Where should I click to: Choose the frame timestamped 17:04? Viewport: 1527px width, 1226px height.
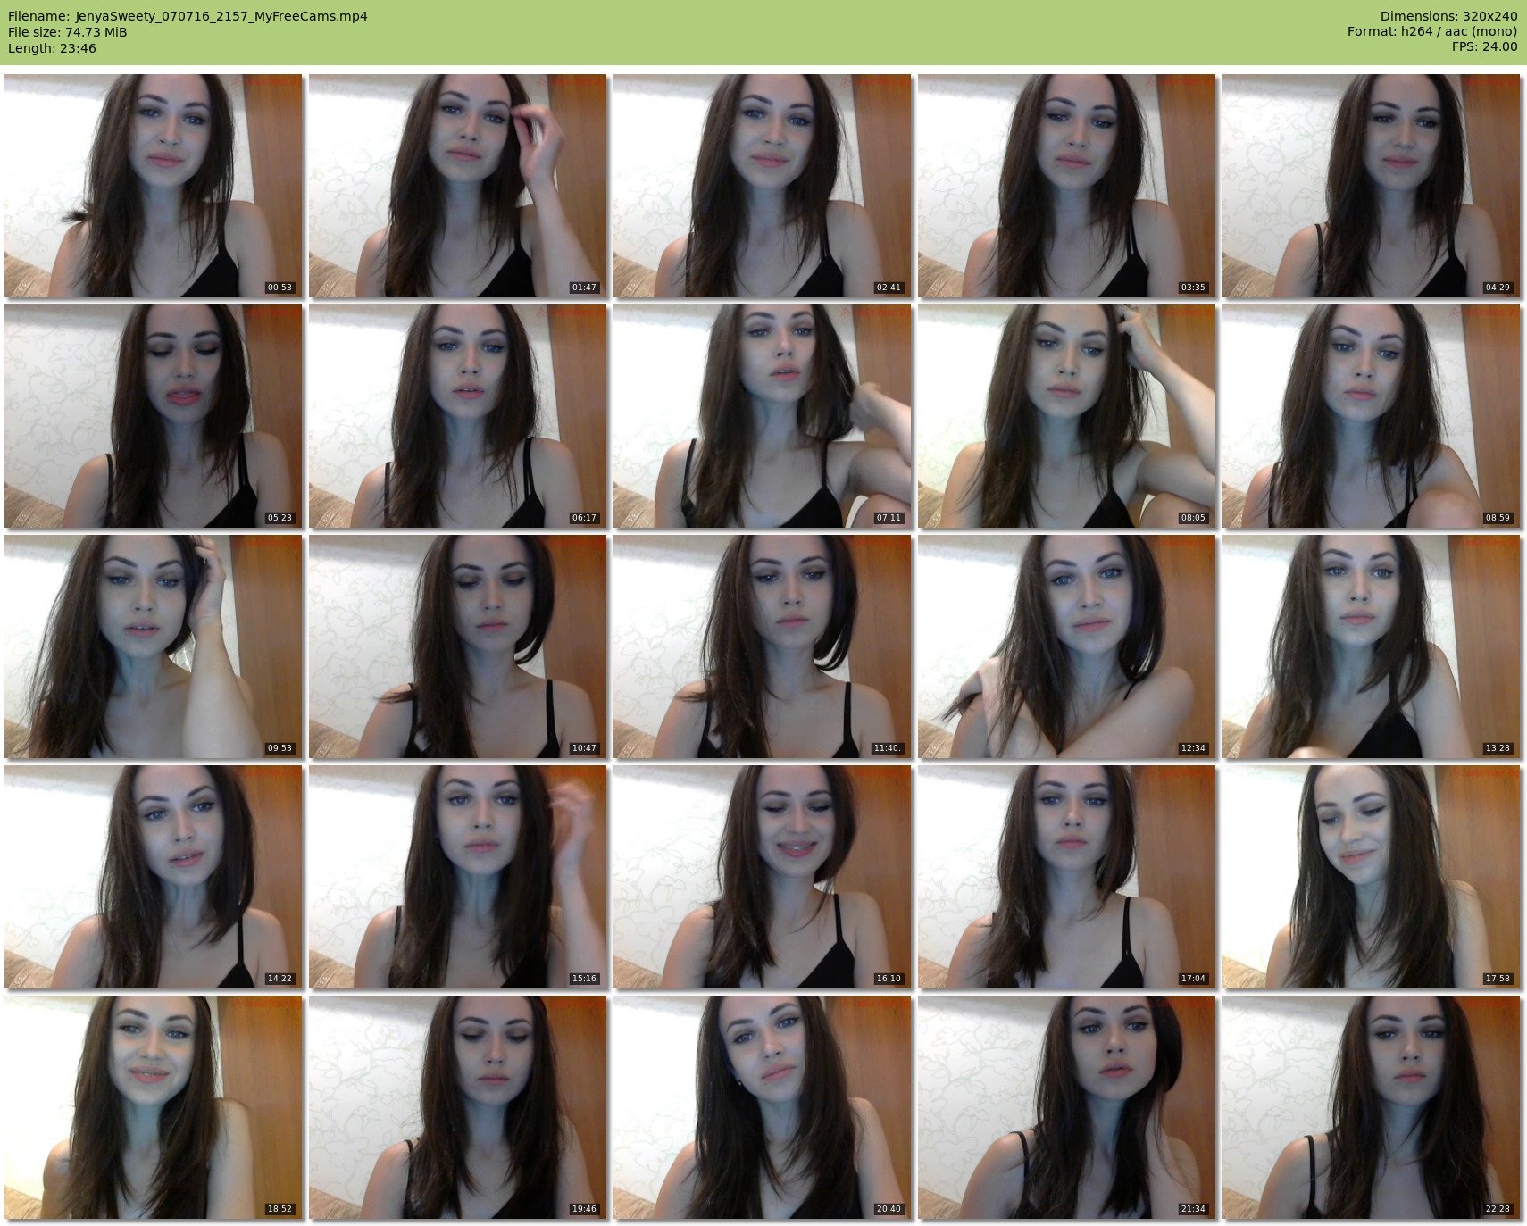[x=1067, y=877]
